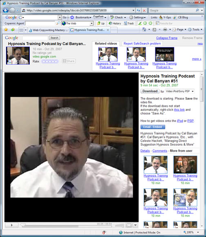Click the PageRank indicator
Screen dimensions: 206x237
[99, 17]
